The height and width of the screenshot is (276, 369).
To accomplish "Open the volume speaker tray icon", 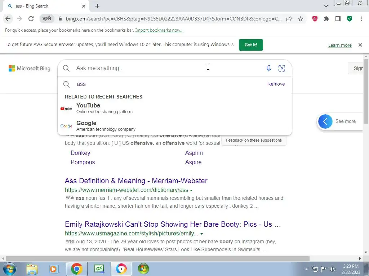I will 332,269.
